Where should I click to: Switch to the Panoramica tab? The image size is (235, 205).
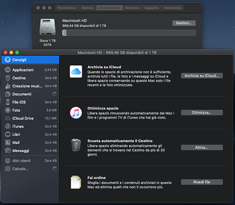pos(67,8)
